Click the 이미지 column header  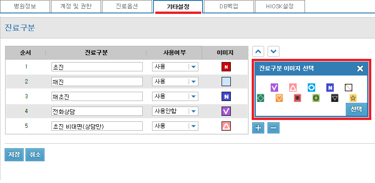point(225,53)
